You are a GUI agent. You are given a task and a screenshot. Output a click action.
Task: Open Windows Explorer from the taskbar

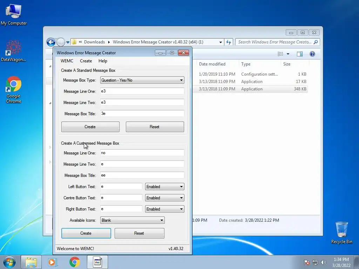click(x=31, y=262)
